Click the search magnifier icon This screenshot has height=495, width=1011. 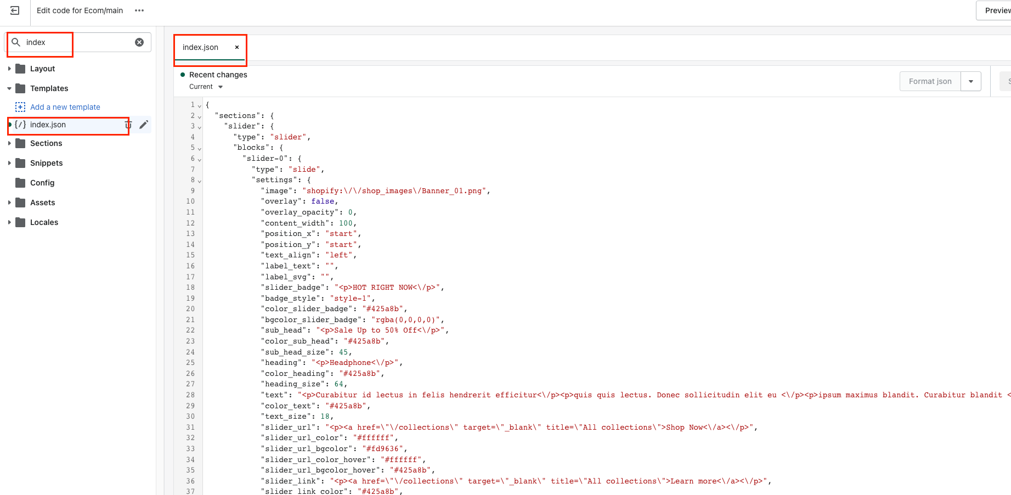point(16,42)
